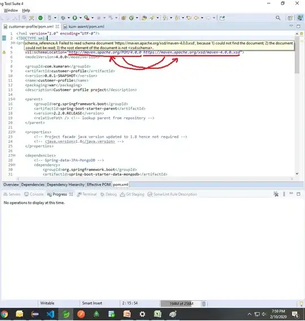305x321 pixels.
Task: Open the Console view tab
Action: (x=34, y=194)
